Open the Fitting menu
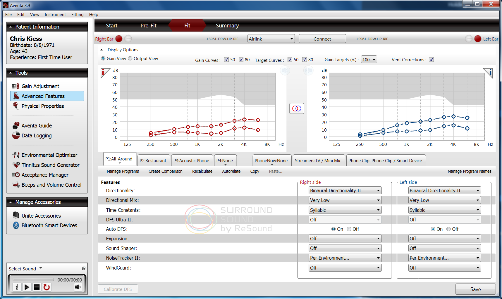This screenshot has width=502, height=299. (x=77, y=14)
